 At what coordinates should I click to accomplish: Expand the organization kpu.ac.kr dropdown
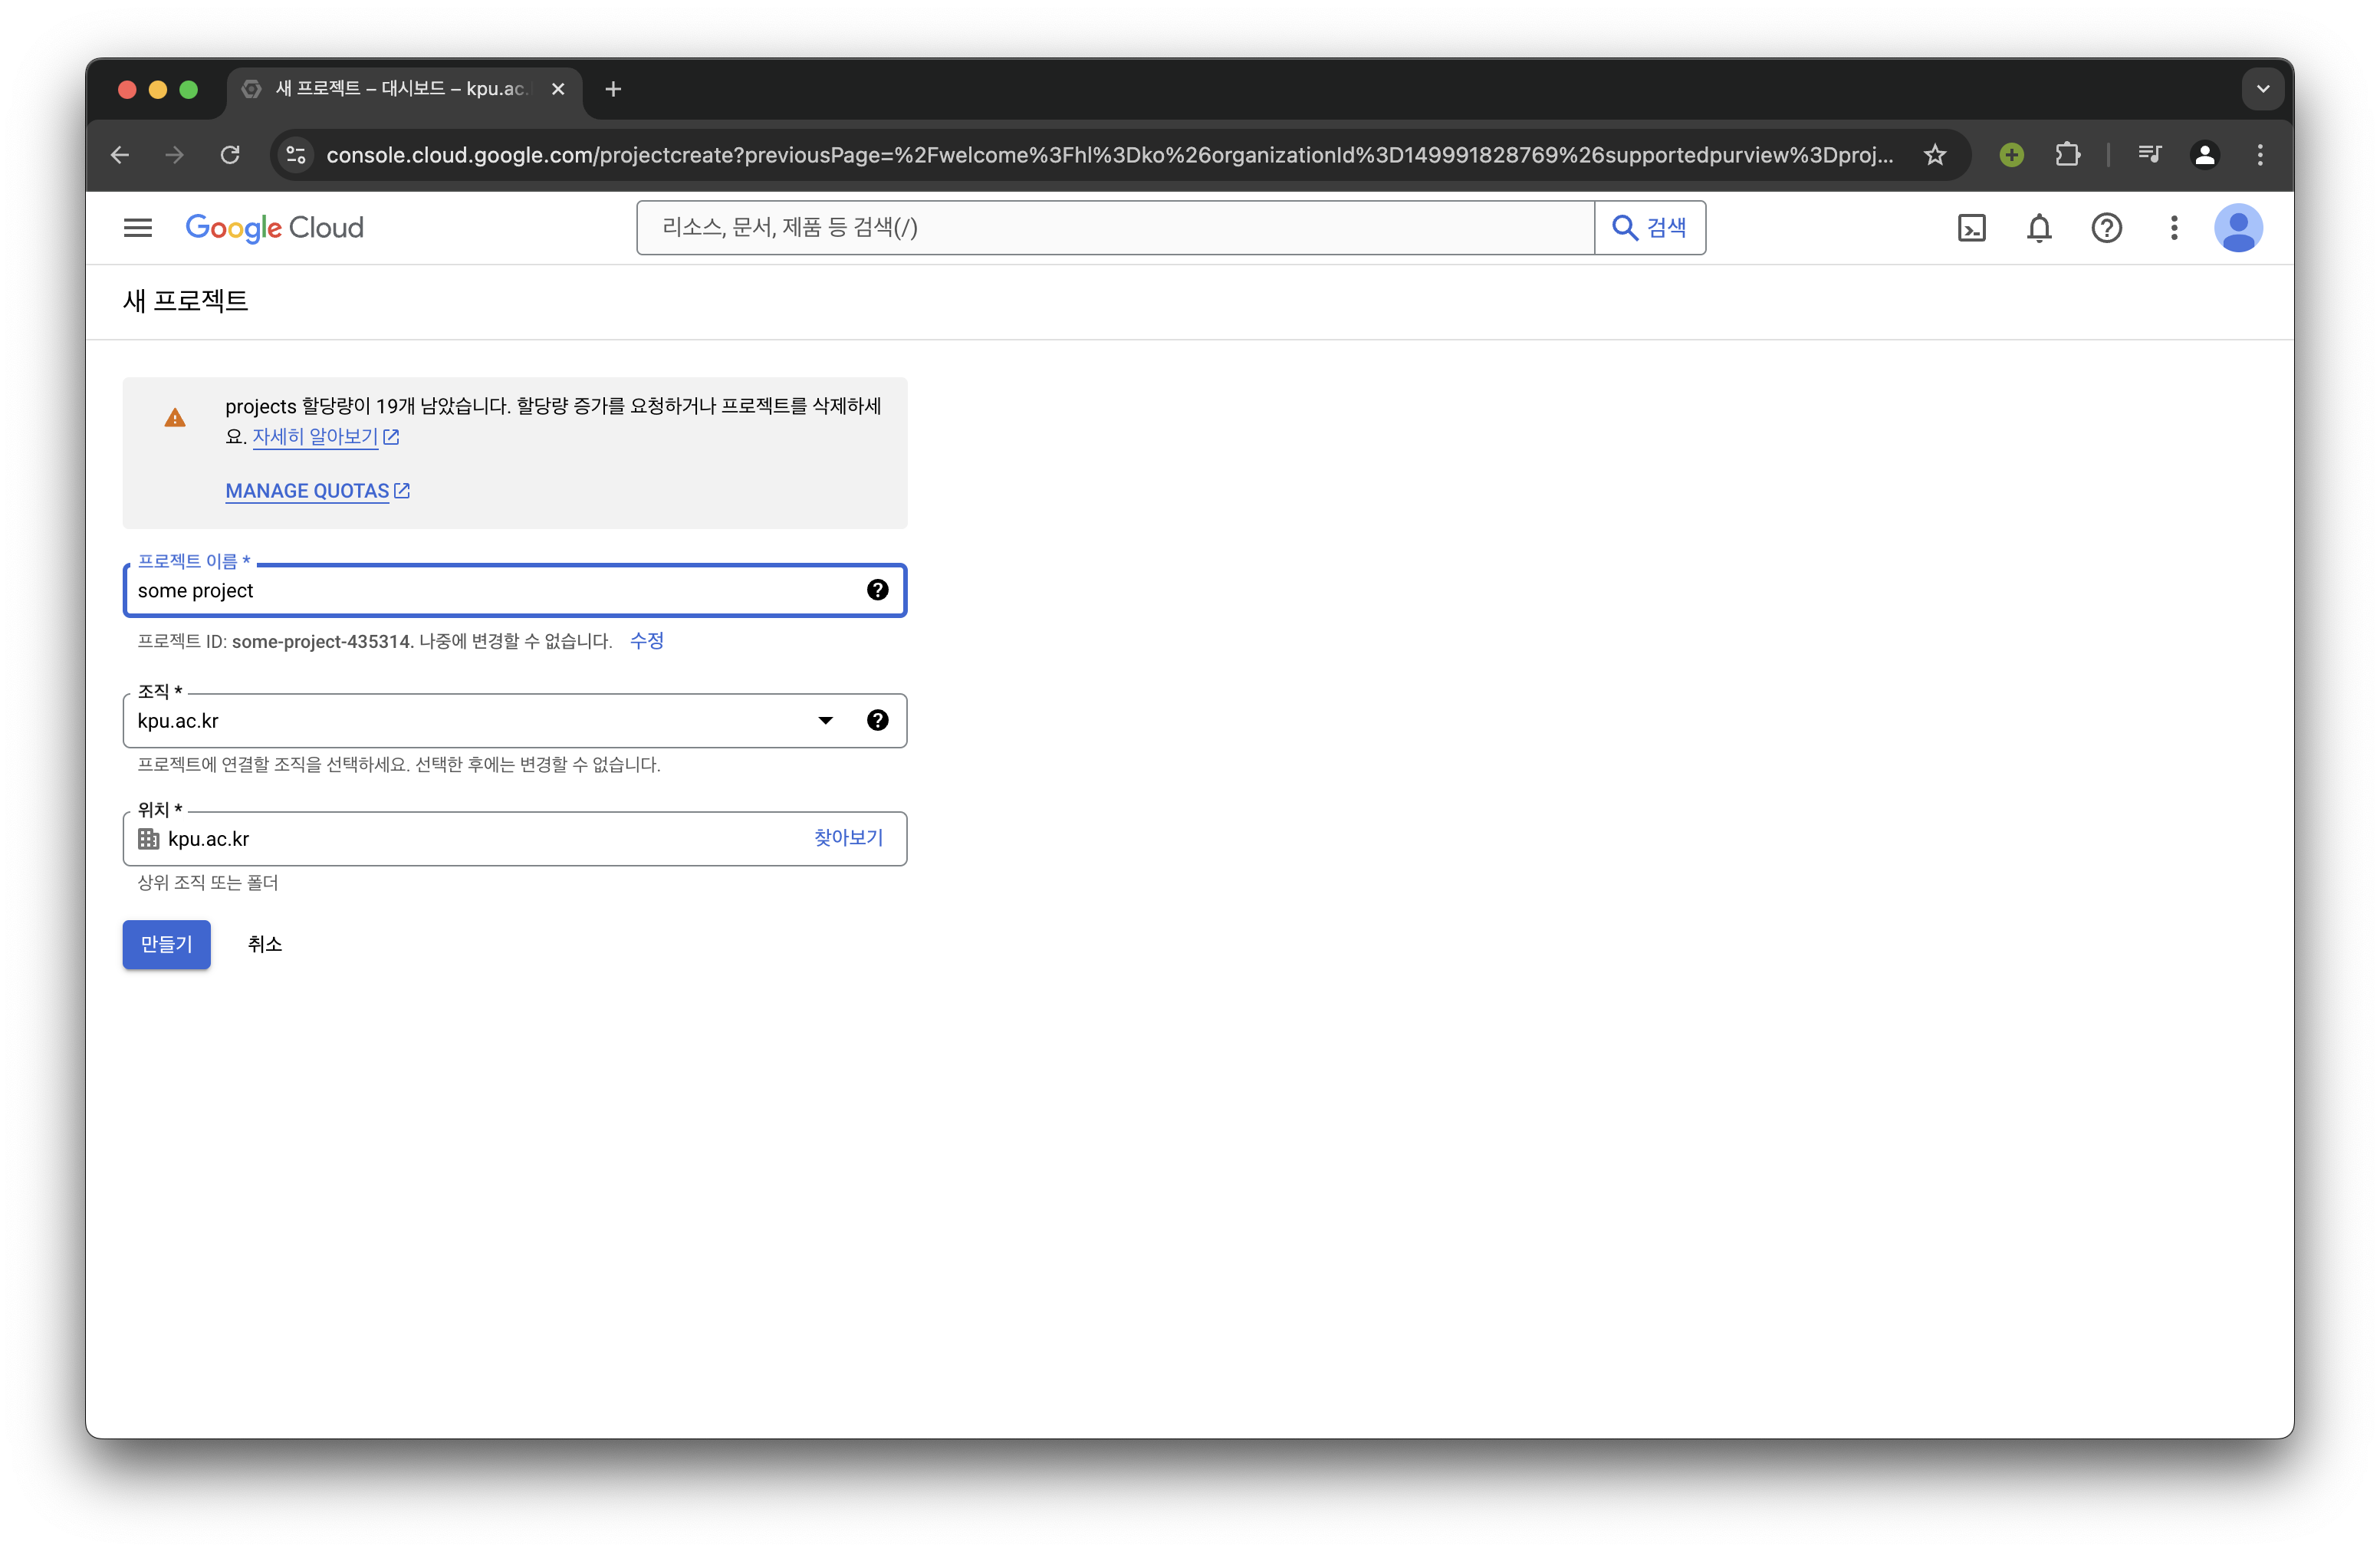pyautogui.click(x=825, y=720)
